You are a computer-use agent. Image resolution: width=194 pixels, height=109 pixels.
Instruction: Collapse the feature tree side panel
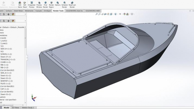pyautogui.click(x=27, y=58)
